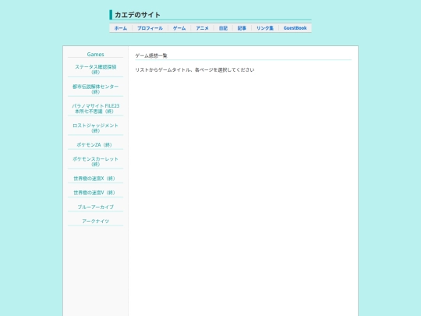Visit the リンク集 page
Image resolution: width=421 pixels, height=316 pixels.
coord(265,28)
